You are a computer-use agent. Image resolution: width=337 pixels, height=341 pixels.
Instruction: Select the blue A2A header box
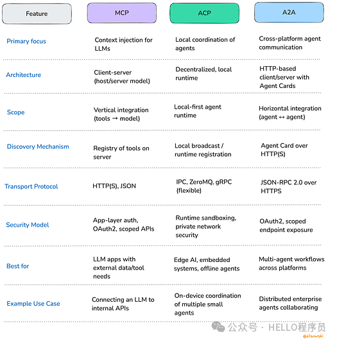289,12
